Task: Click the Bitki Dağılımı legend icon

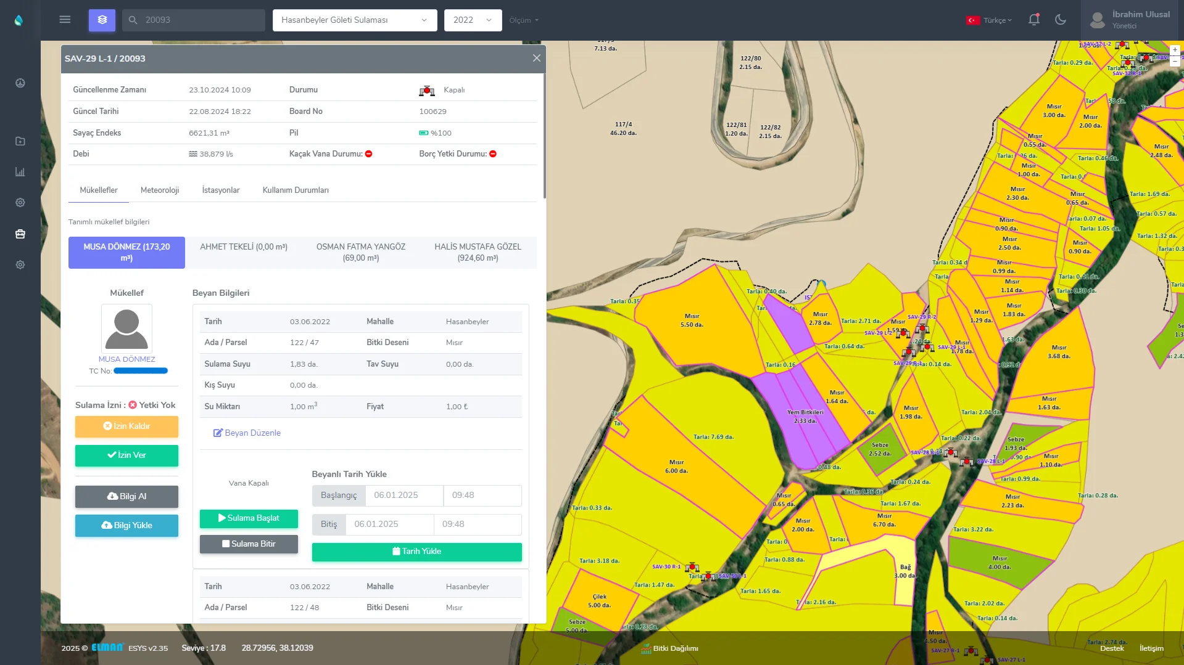Action: [x=646, y=648]
